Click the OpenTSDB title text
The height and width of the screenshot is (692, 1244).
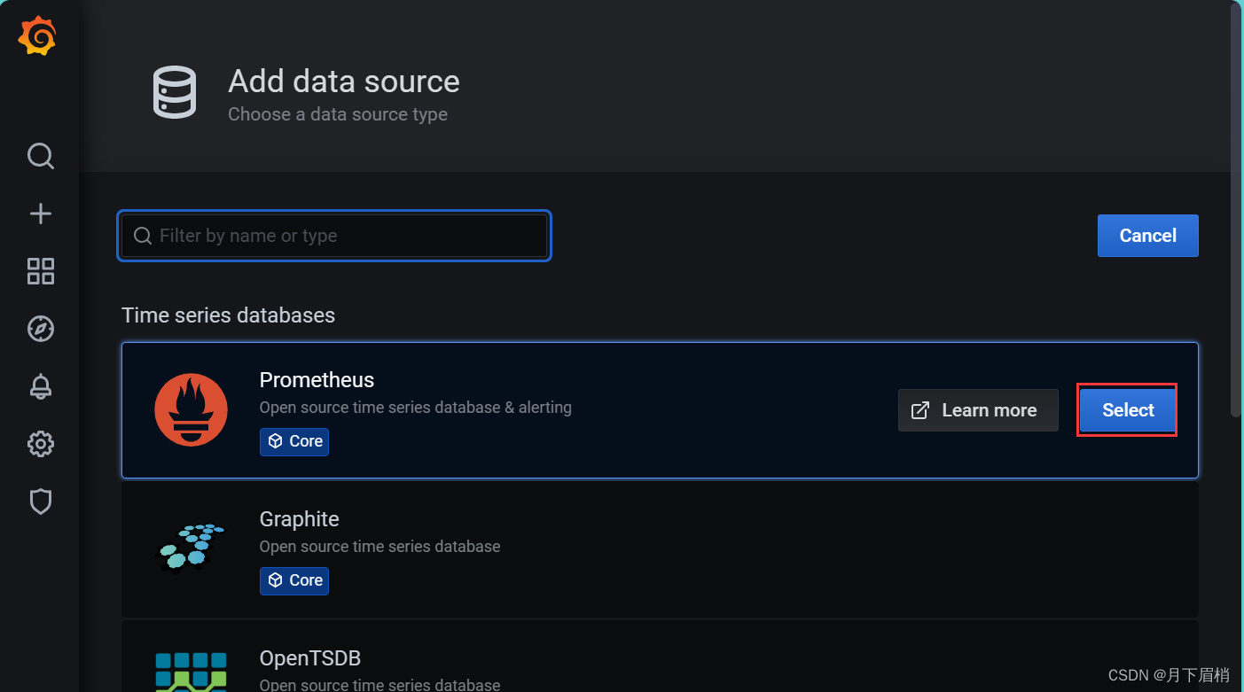click(309, 658)
